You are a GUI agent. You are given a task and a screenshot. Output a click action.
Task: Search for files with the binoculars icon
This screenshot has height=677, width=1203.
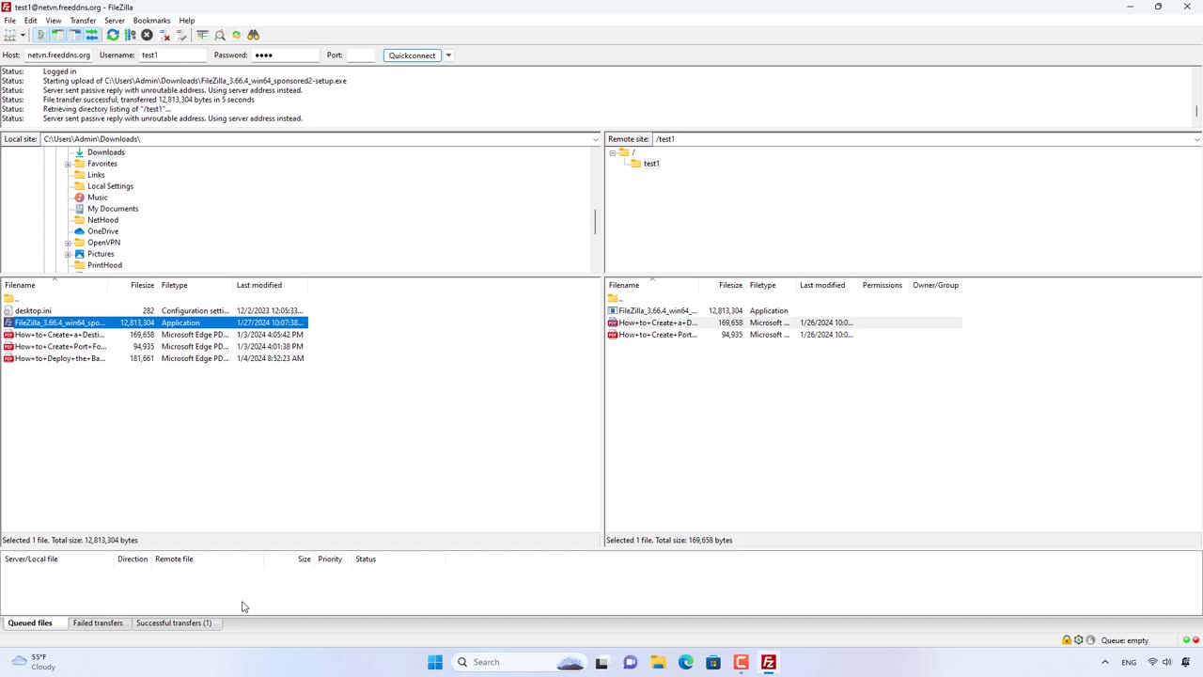click(x=253, y=35)
